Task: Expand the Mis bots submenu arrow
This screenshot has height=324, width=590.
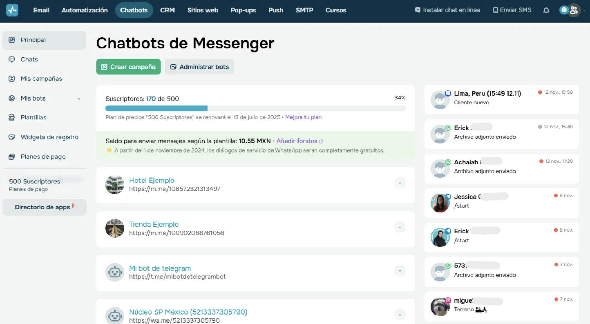Action: tap(79, 99)
